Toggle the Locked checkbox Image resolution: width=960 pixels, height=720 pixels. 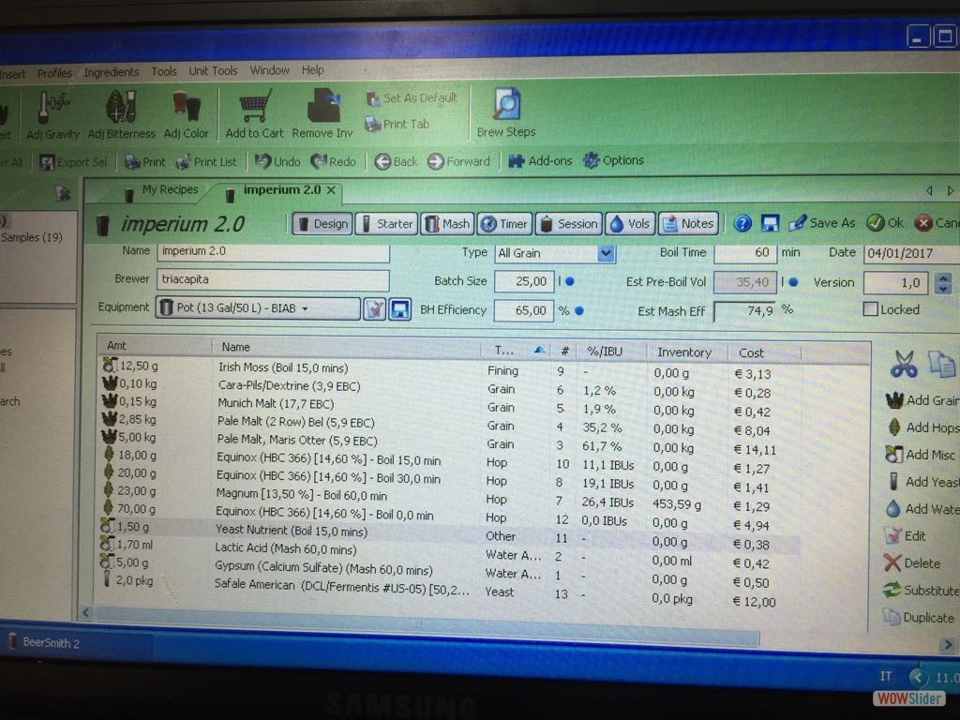click(870, 309)
